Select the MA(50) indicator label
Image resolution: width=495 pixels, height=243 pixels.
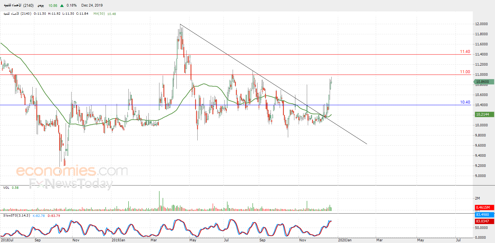pyautogui.click(x=99, y=14)
